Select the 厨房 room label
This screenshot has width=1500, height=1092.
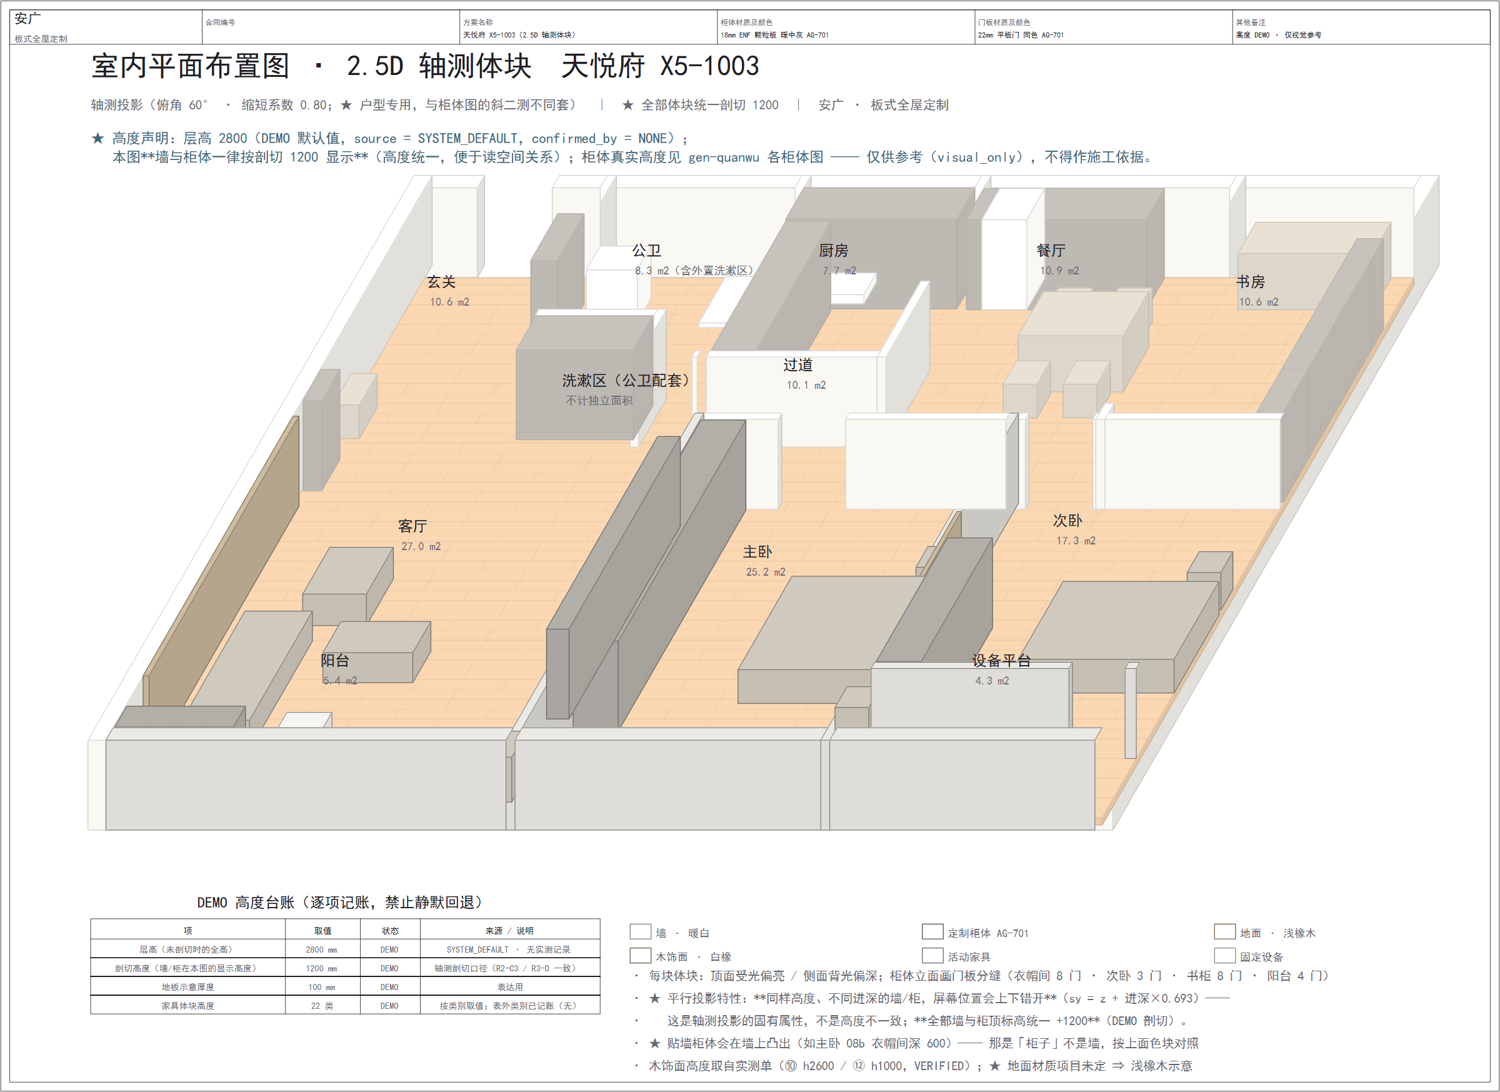pyautogui.click(x=833, y=251)
